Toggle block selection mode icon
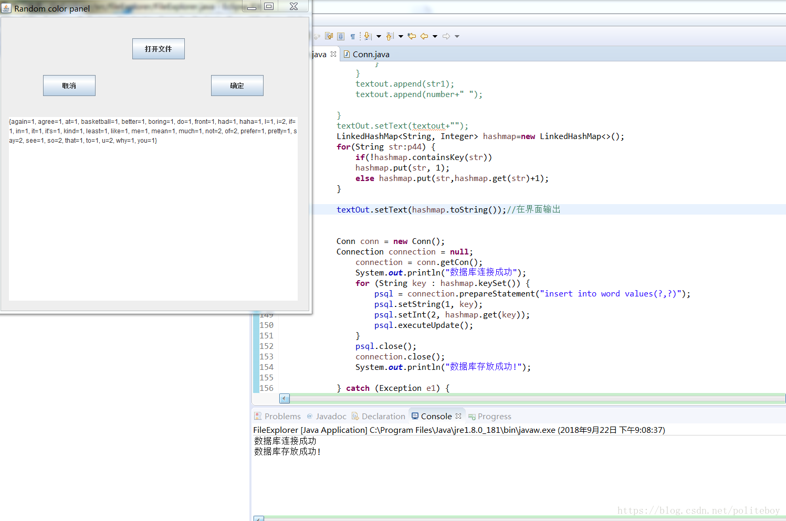This screenshot has width=786, height=521. (341, 36)
